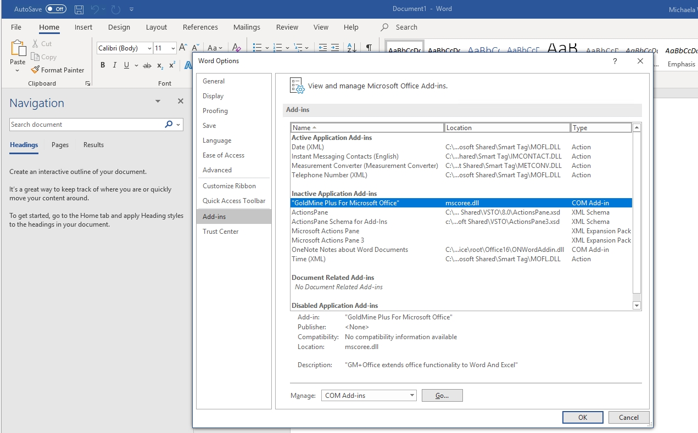The image size is (698, 433).
Task: Toggle the AutoSave switch
Action: point(55,9)
